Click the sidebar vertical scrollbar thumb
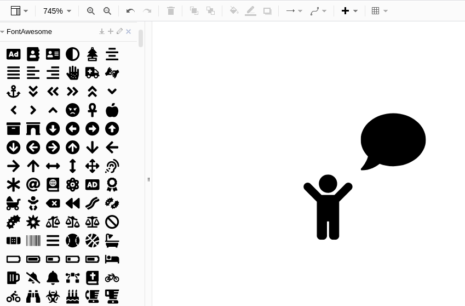The image size is (465, 306). point(141,38)
